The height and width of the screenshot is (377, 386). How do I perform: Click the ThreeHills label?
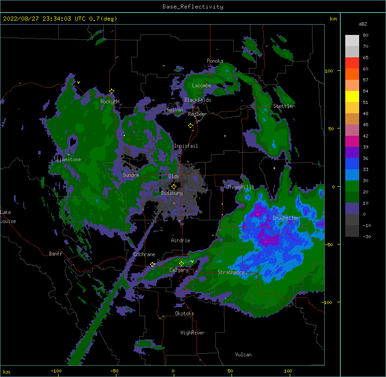tap(240, 187)
